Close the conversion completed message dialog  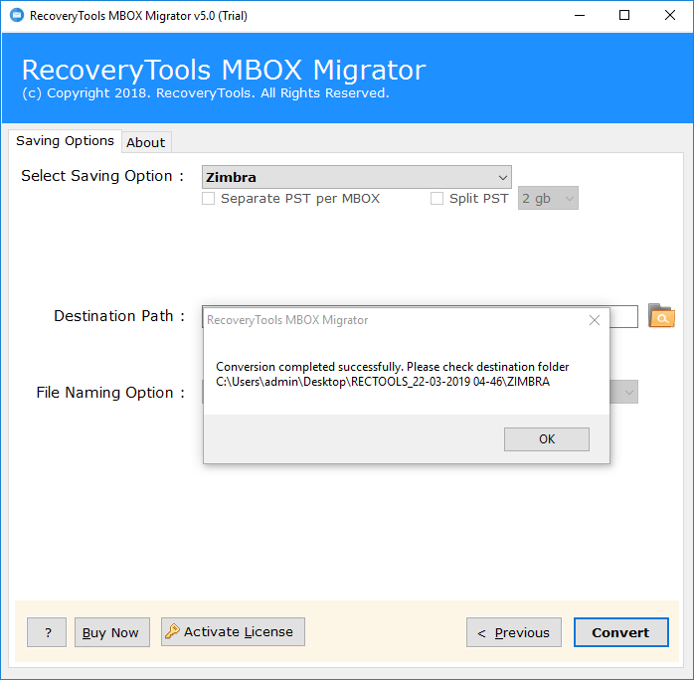tap(595, 320)
